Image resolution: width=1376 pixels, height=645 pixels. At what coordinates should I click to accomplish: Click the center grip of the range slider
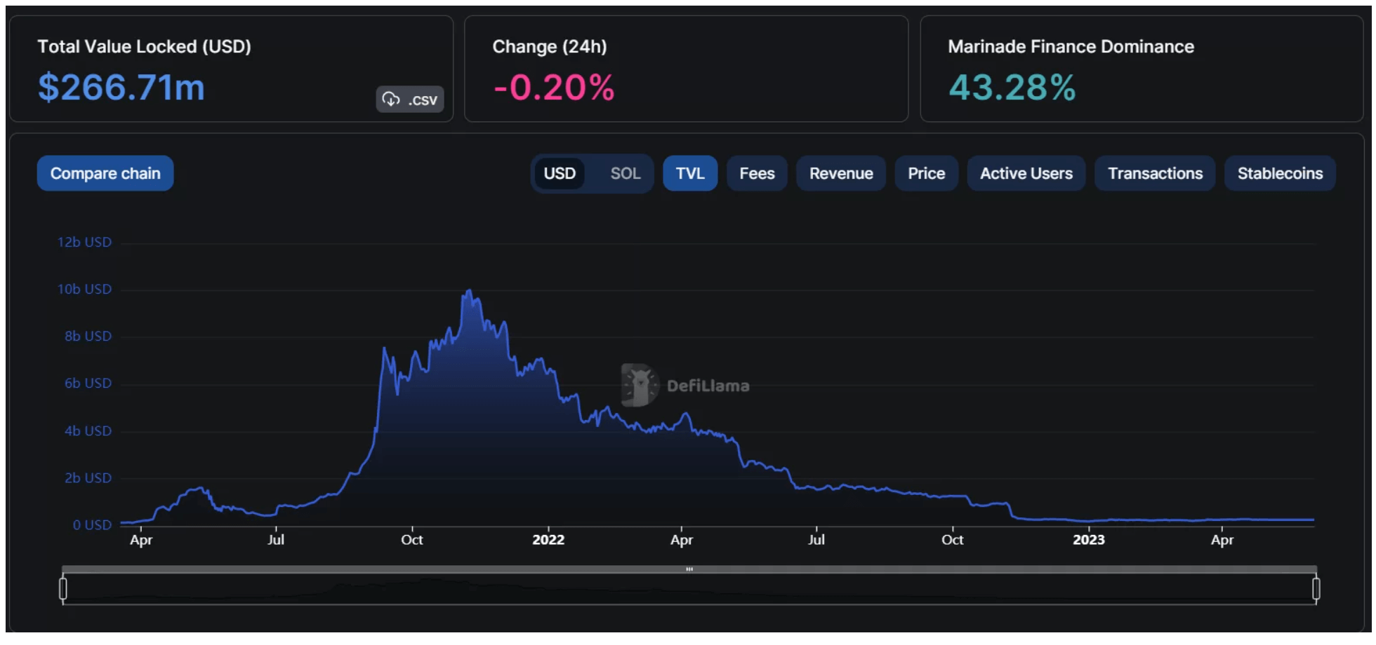[689, 569]
